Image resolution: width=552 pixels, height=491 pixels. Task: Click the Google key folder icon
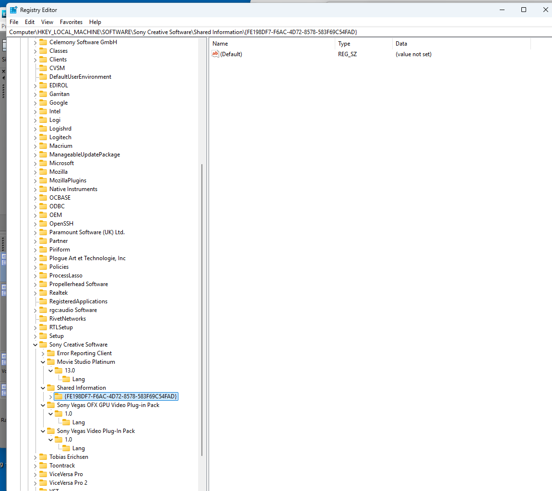[43, 103]
